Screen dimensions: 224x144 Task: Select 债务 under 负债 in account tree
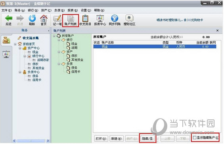(74, 68)
